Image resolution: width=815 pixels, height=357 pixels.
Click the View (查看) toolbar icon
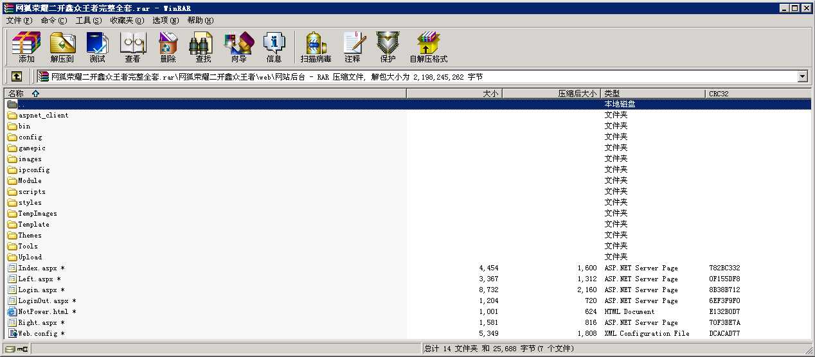132,47
